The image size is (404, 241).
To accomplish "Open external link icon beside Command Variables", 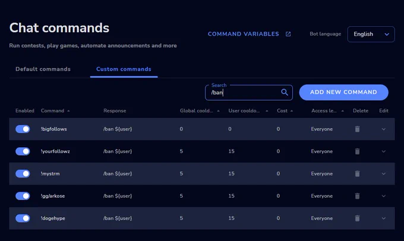I will pos(288,34).
